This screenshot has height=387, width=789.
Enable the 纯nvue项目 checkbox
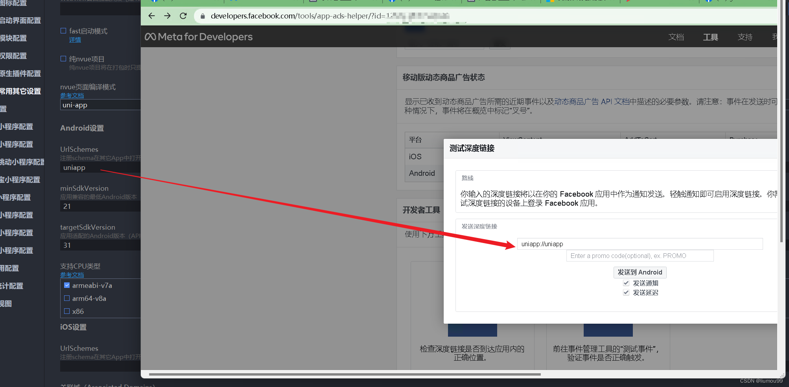(x=63, y=58)
